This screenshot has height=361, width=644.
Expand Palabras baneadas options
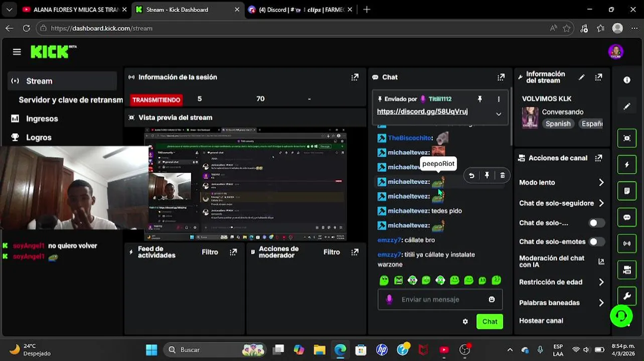click(601, 303)
